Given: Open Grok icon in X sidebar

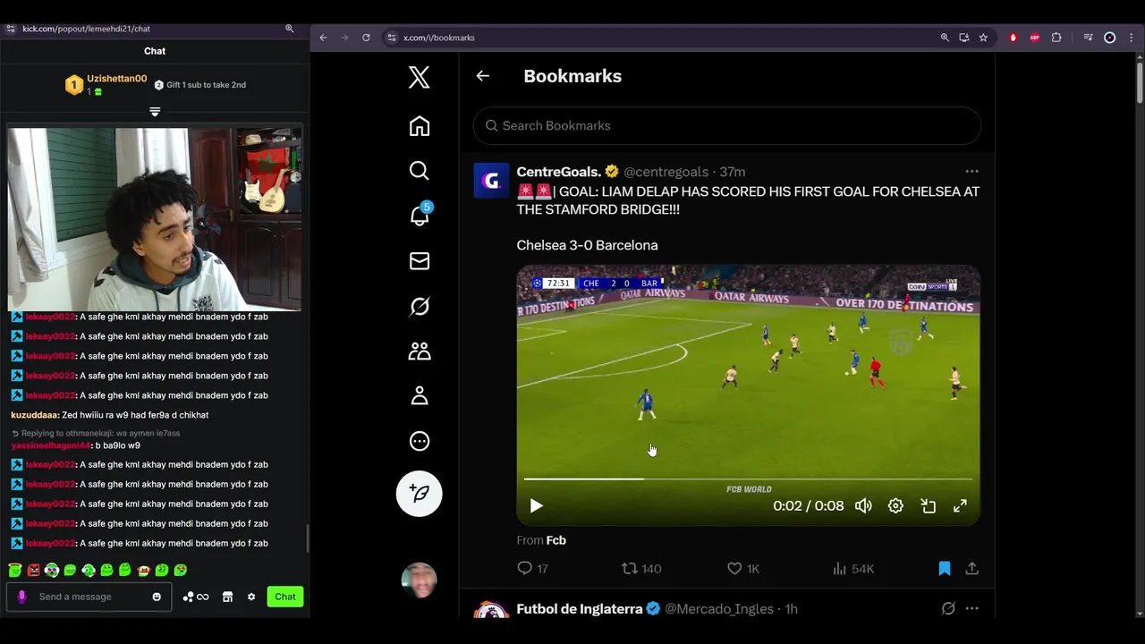Looking at the screenshot, I should 419,307.
